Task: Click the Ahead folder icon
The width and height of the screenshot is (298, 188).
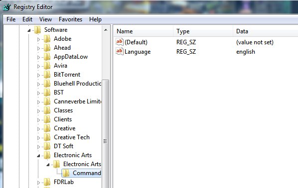Action: [47, 48]
